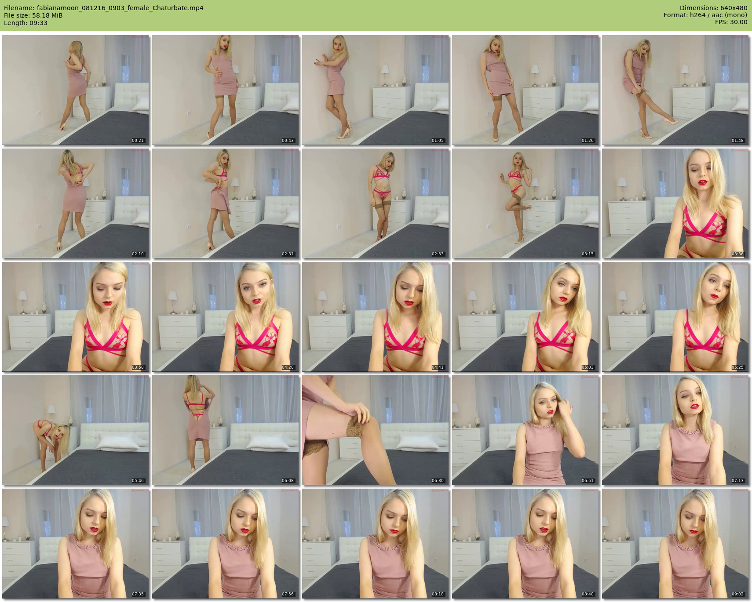The image size is (752, 602).
Task: Open the frame labeled 03:36
Action: (675, 203)
